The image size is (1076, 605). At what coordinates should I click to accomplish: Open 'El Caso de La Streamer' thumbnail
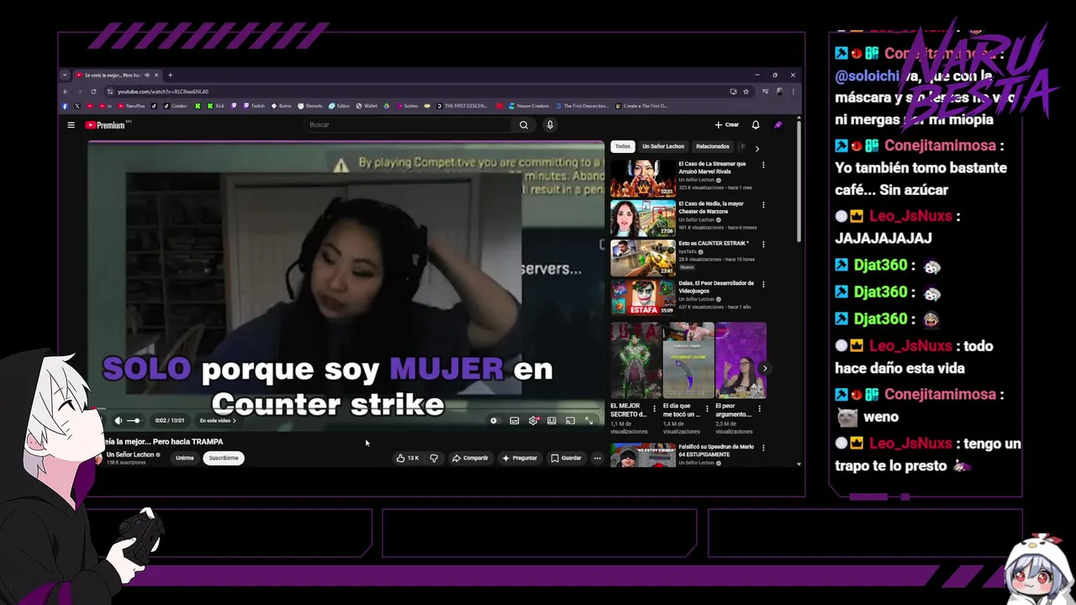643,178
